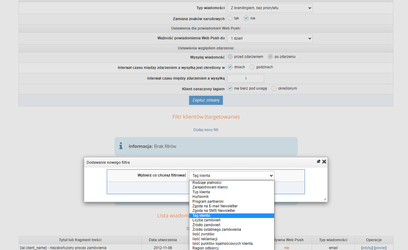
Task: Select 'Liczba zamówień' list option
Action: pos(206,220)
